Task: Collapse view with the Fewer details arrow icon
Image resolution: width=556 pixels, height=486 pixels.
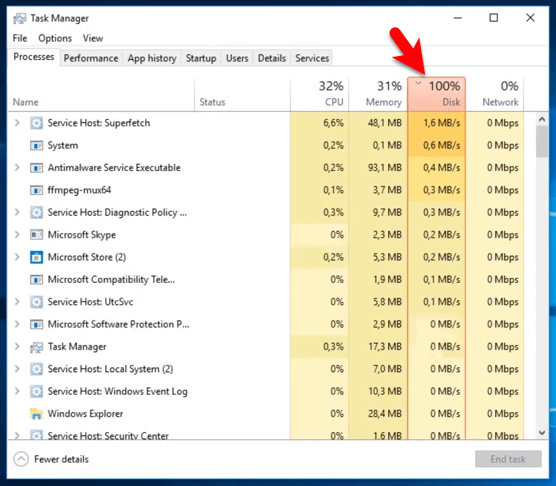Action: pos(21,459)
